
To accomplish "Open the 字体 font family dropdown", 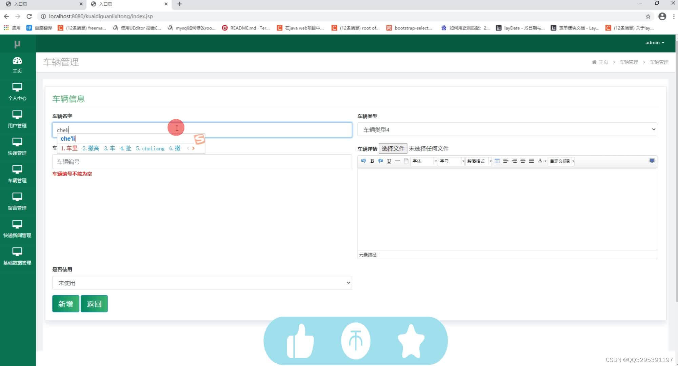I will pos(424,161).
